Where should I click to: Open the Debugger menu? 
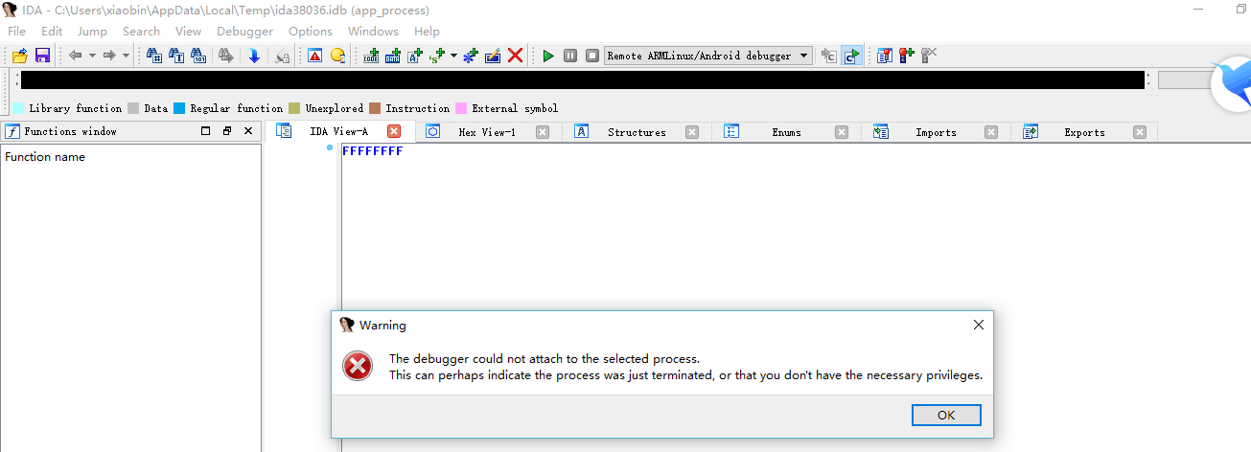click(245, 31)
